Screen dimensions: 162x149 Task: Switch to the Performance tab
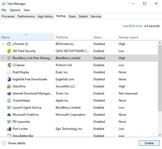click(x=26, y=16)
